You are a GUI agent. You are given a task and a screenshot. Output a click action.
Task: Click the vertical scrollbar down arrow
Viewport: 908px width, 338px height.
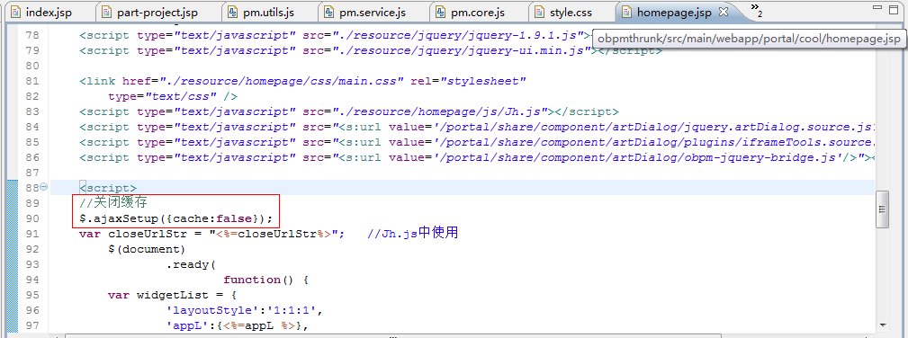pyautogui.click(x=883, y=325)
